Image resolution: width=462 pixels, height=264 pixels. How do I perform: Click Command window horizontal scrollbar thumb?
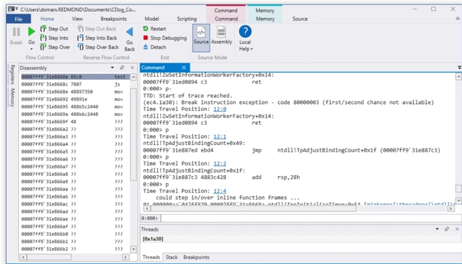pyautogui.click(x=253, y=209)
